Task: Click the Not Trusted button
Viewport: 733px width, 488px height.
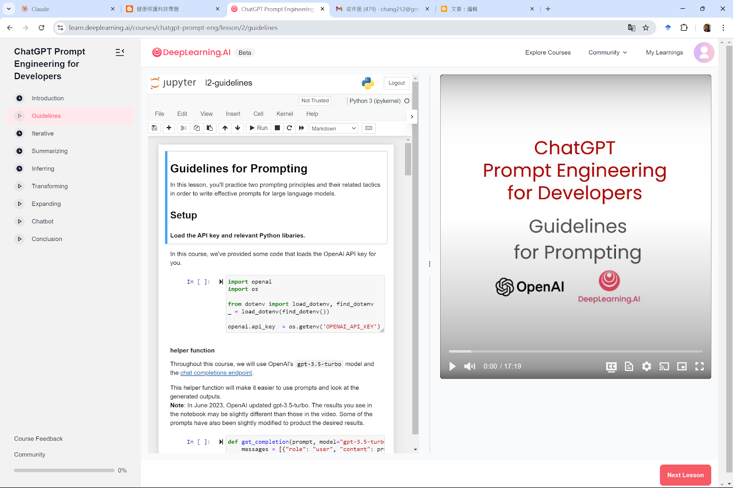Action: (x=315, y=101)
